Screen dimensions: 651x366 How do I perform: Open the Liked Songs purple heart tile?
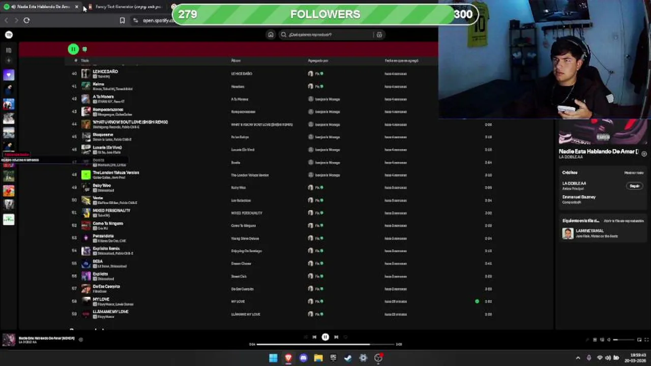pos(9,75)
